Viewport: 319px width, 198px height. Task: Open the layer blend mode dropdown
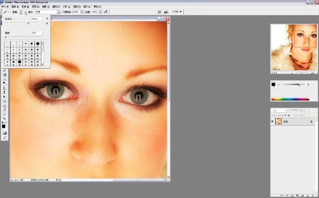tap(280, 110)
